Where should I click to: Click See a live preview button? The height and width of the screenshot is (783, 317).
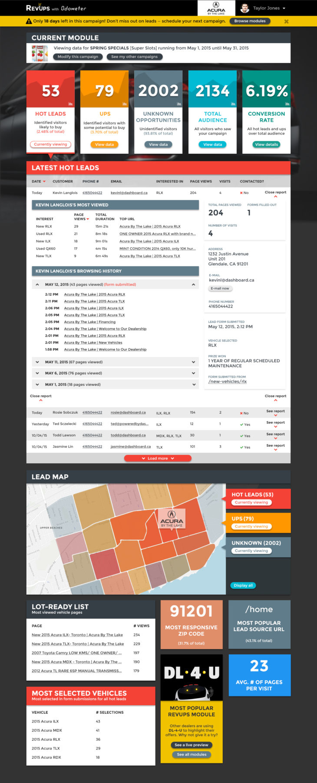192,745
